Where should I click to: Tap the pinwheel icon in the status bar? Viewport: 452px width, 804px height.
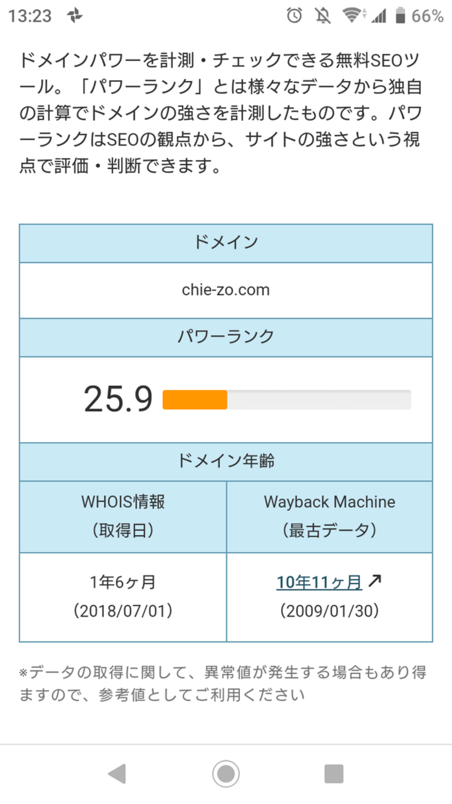click(75, 16)
